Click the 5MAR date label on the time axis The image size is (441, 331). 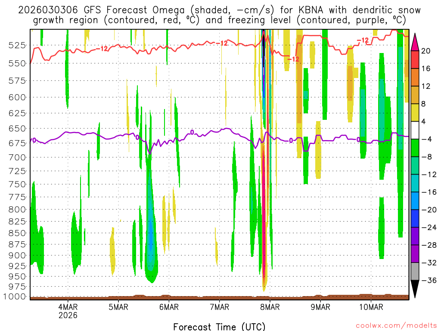pyautogui.click(x=118, y=307)
